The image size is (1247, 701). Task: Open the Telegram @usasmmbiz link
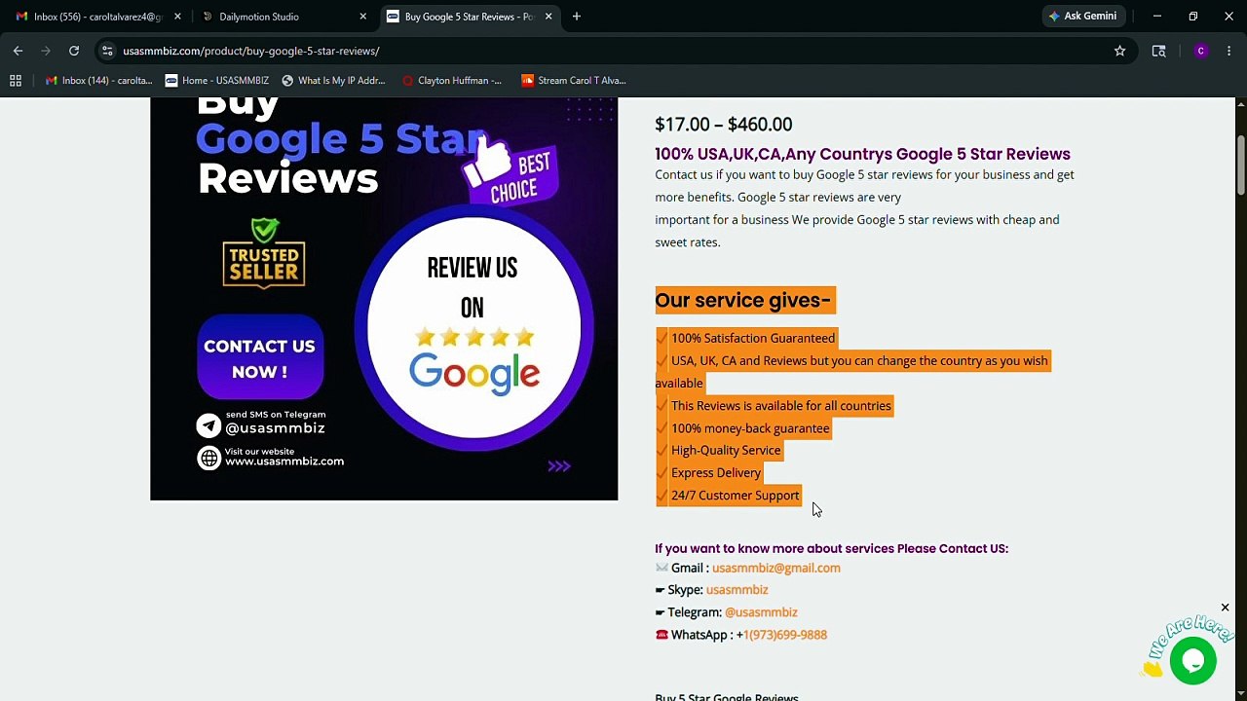(761, 612)
